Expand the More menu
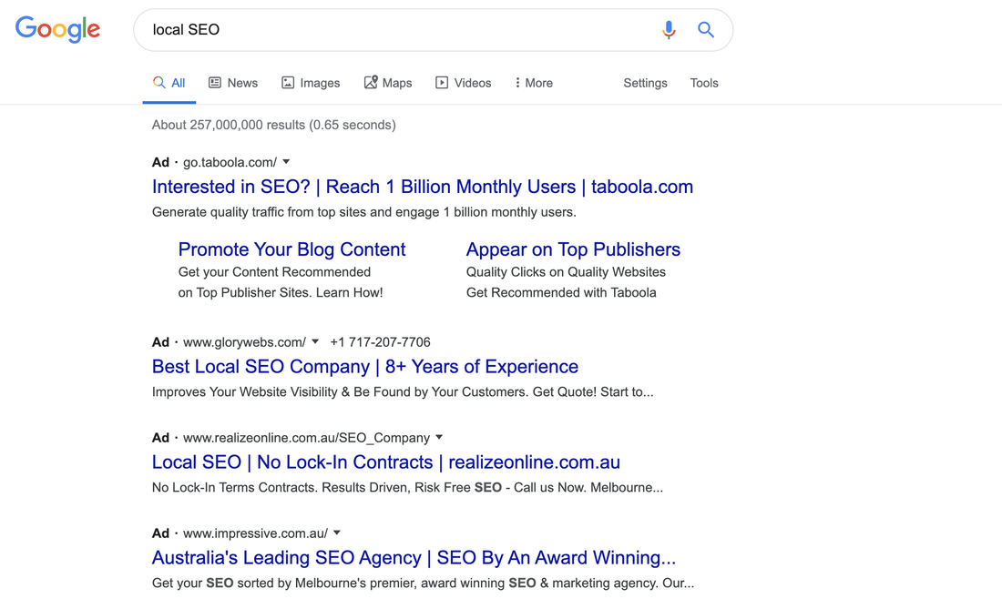 click(x=534, y=83)
